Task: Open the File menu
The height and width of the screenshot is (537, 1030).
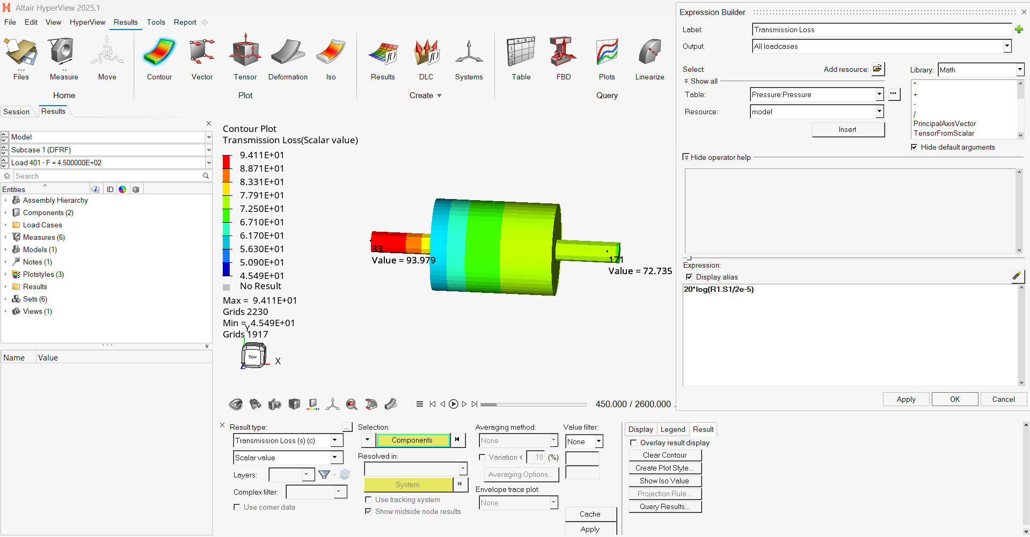Action: pos(10,22)
